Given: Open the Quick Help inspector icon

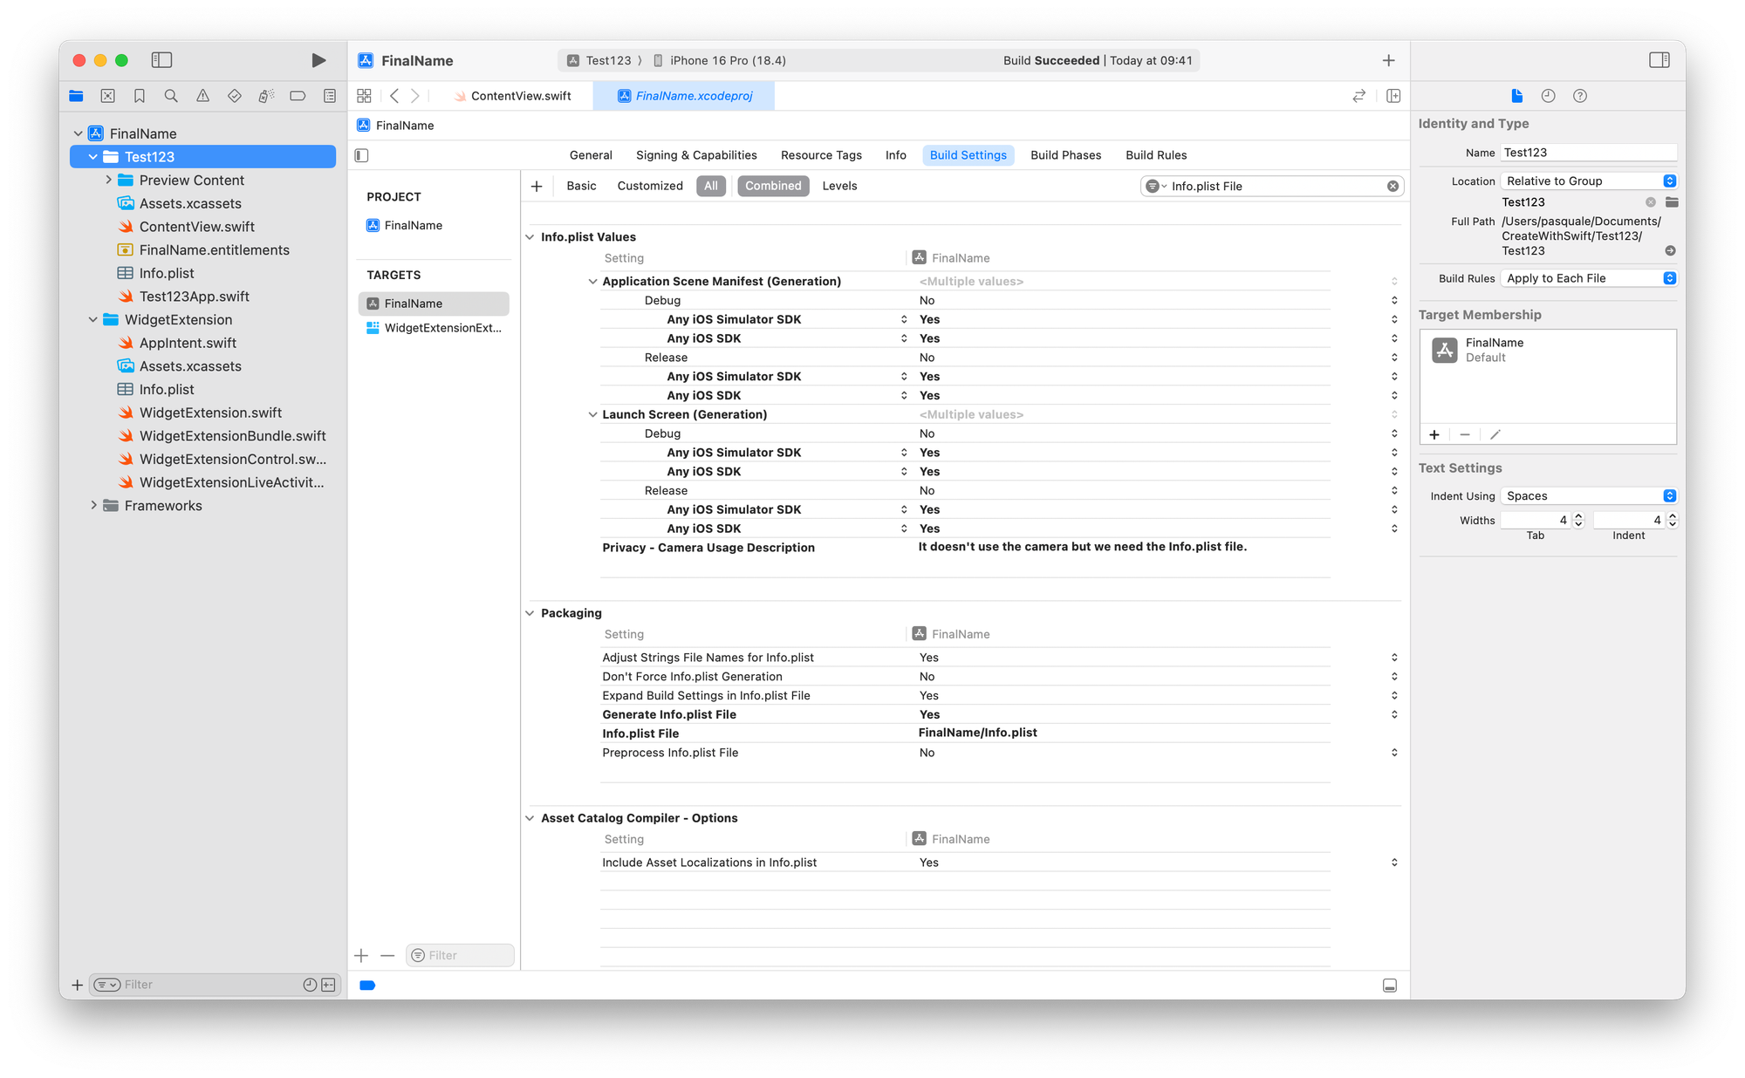Looking at the screenshot, I should [1579, 96].
